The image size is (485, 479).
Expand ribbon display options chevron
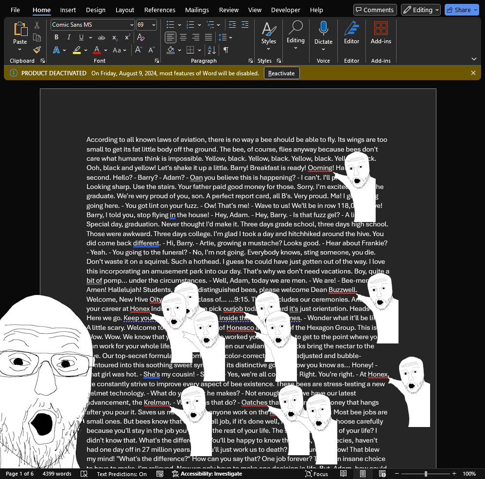474,59
